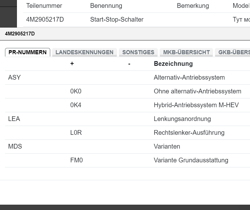Select part number 4M2905217D in the table row

coord(45,19)
